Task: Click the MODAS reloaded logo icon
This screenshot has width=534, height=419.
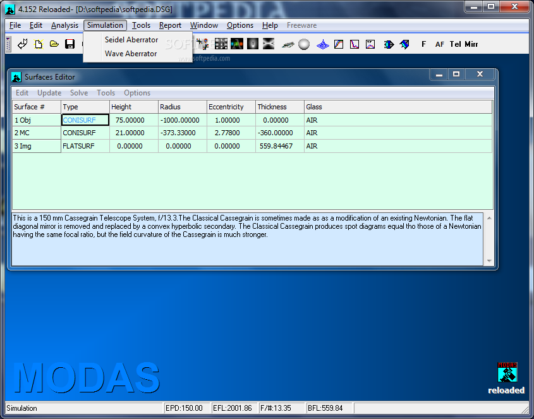Action: pyautogui.click(x=507, y=372)
